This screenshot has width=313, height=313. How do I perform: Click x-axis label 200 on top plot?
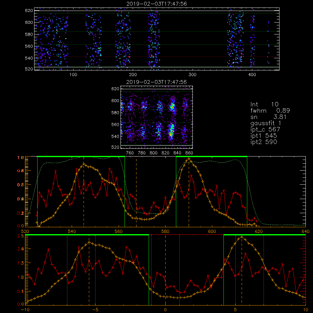[x=133, y=75]
